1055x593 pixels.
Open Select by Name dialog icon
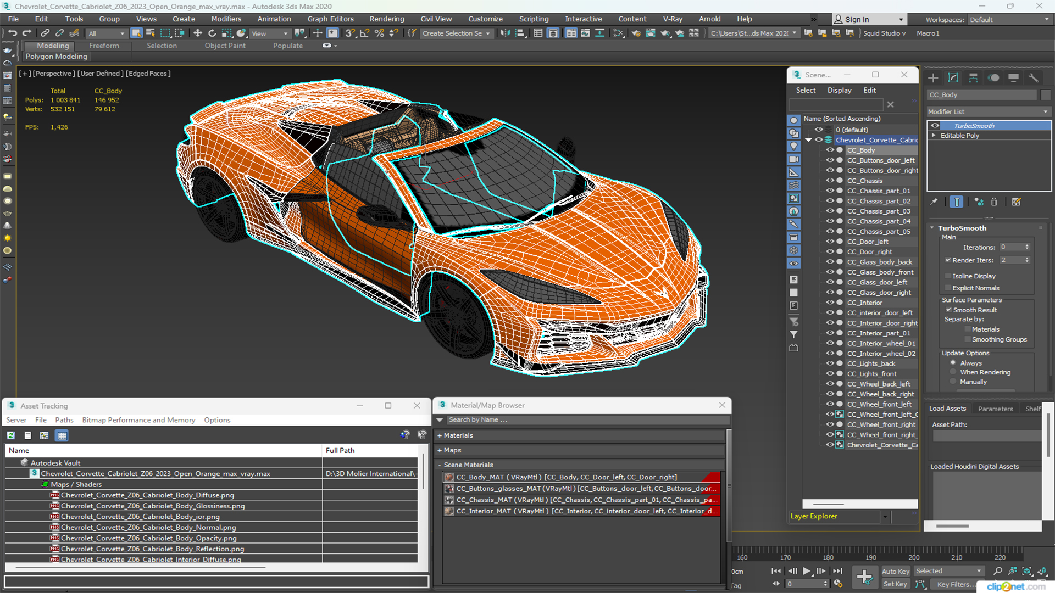coord(150,33)
